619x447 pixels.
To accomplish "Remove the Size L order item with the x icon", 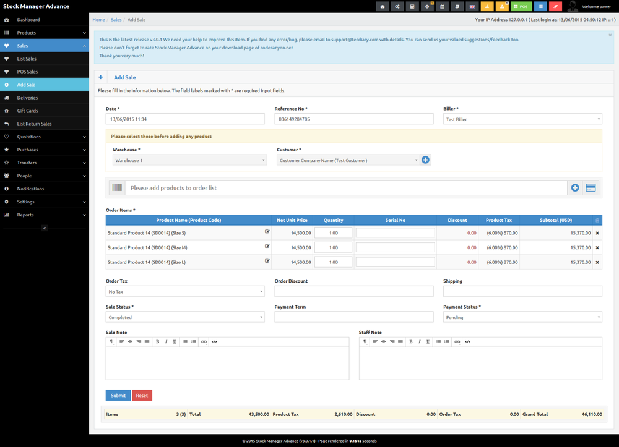I will 597,262.
